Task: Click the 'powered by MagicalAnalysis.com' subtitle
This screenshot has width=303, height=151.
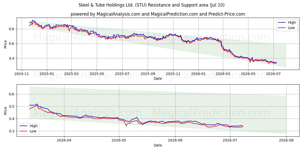Action: 105,14
